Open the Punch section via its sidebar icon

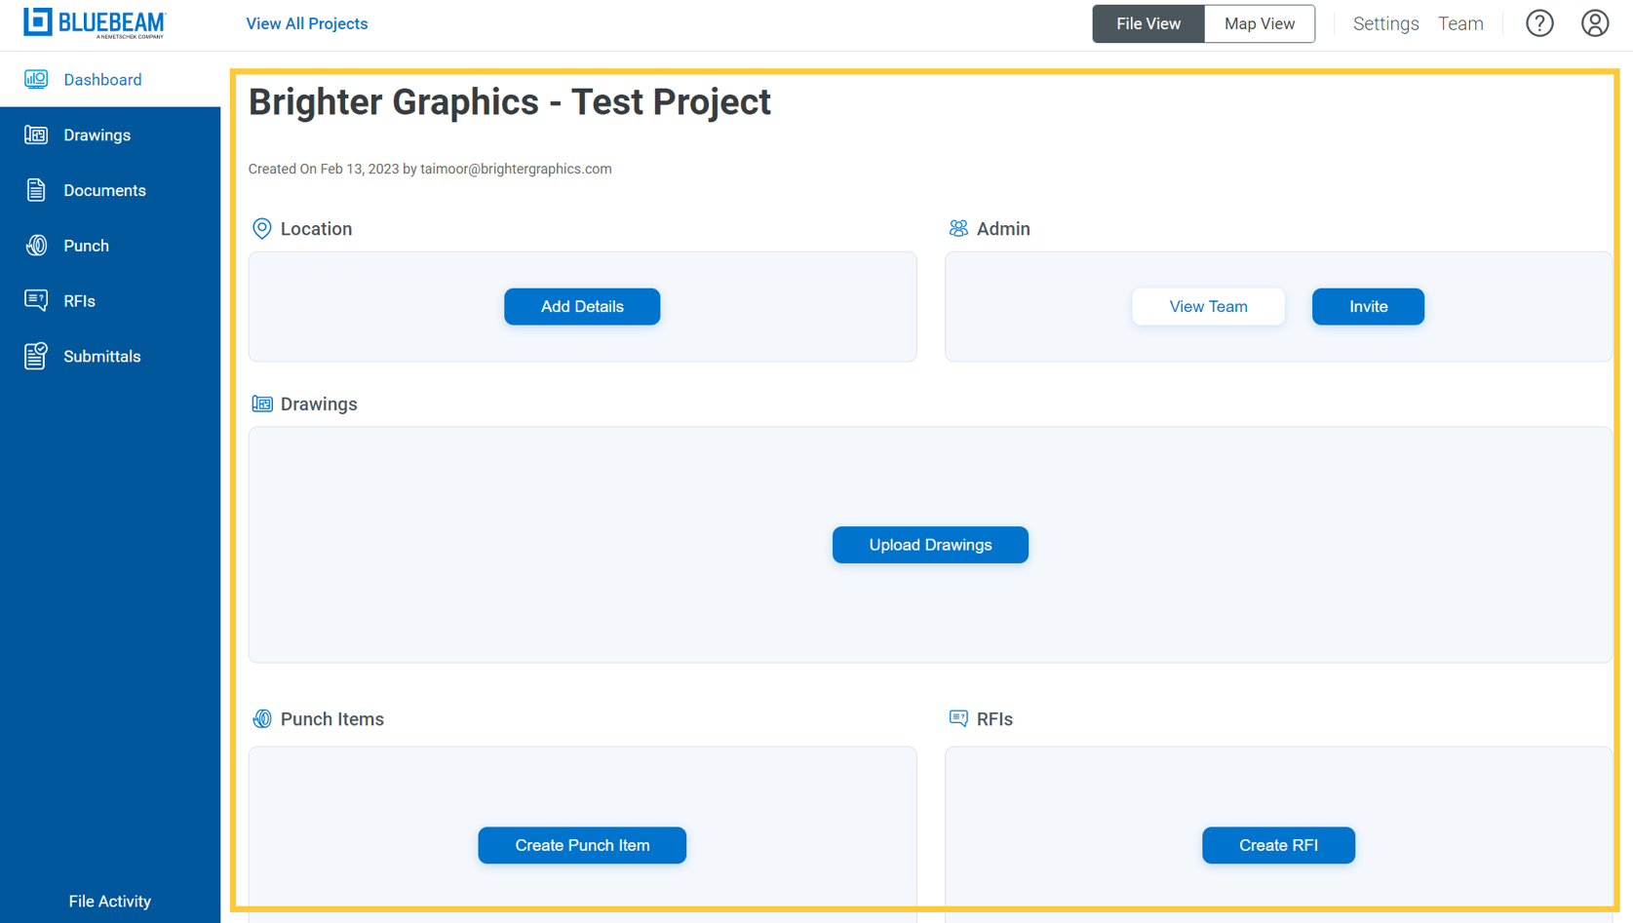click(36, 246)
